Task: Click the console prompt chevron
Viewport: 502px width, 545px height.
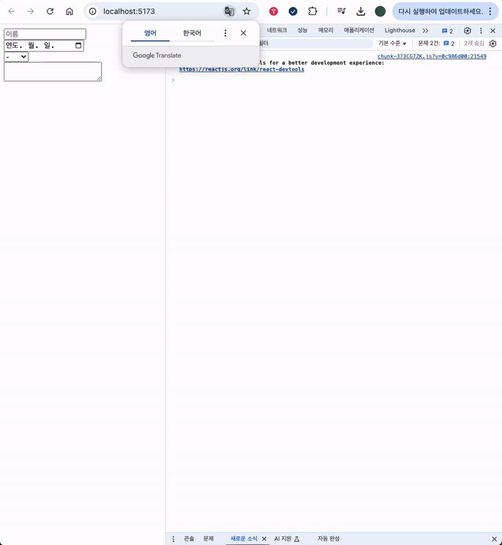Action: [x=173, y=80]
